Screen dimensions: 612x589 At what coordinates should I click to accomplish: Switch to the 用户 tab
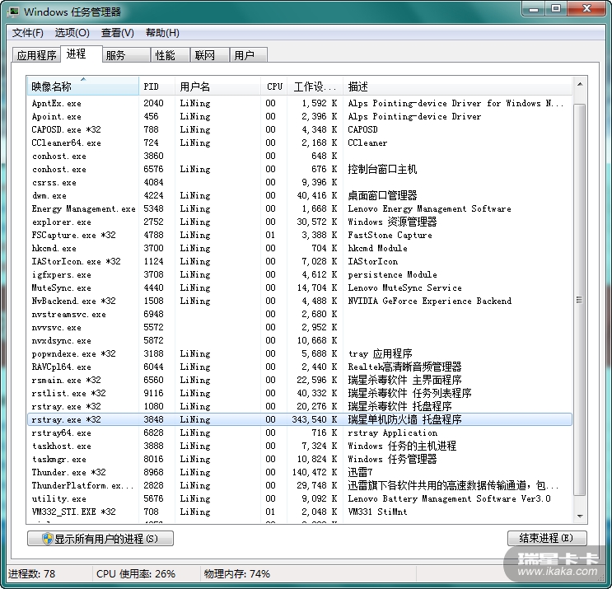(249, 55)
